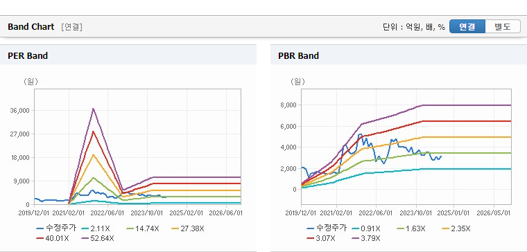Select the 연결 toggle button
This screenshot has height=252, width=527.
click(467, 26)
